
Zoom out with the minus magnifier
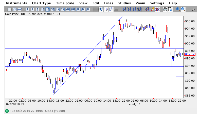(x=183, y=9)
